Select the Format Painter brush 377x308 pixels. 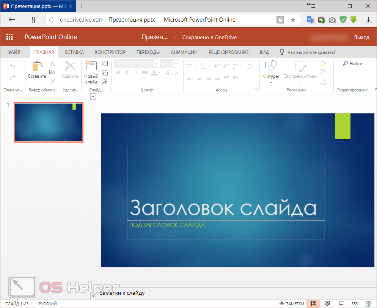52,82
